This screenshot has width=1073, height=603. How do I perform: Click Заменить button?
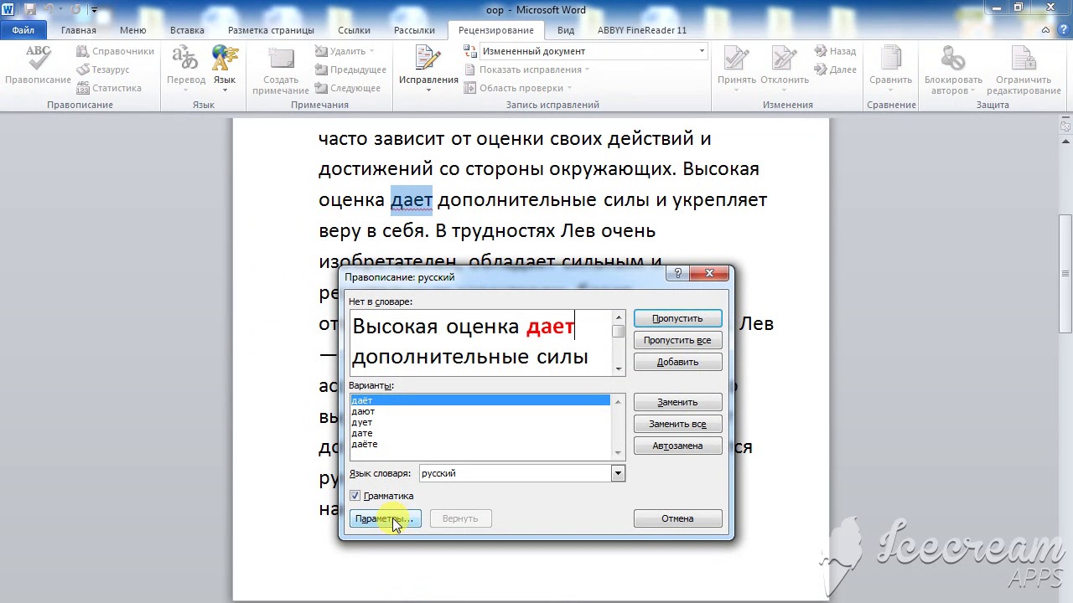click(x=677, y=402)
